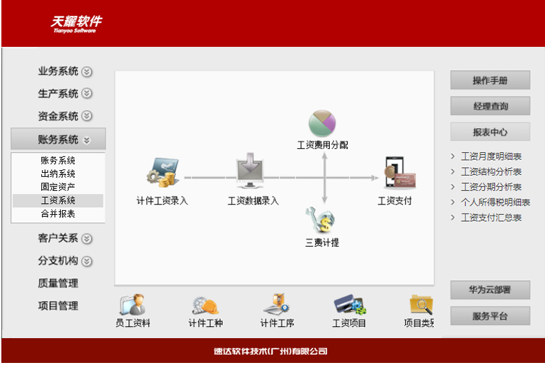This screenshot has width=545, height=365.
Task: Open the 员工资料 person icon
Action: (132, 304)
